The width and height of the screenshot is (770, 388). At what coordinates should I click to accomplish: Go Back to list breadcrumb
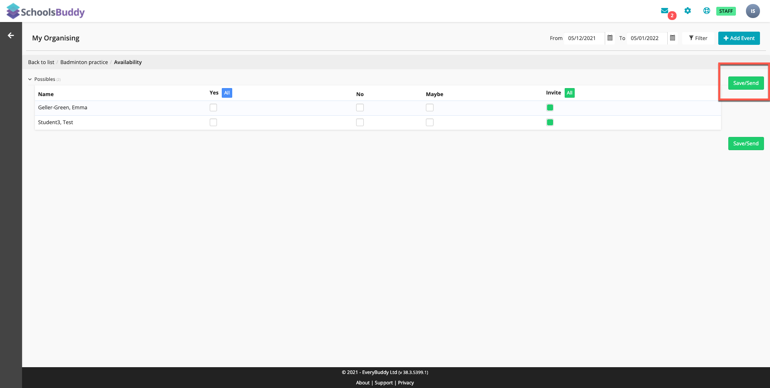tap(41, 62)
